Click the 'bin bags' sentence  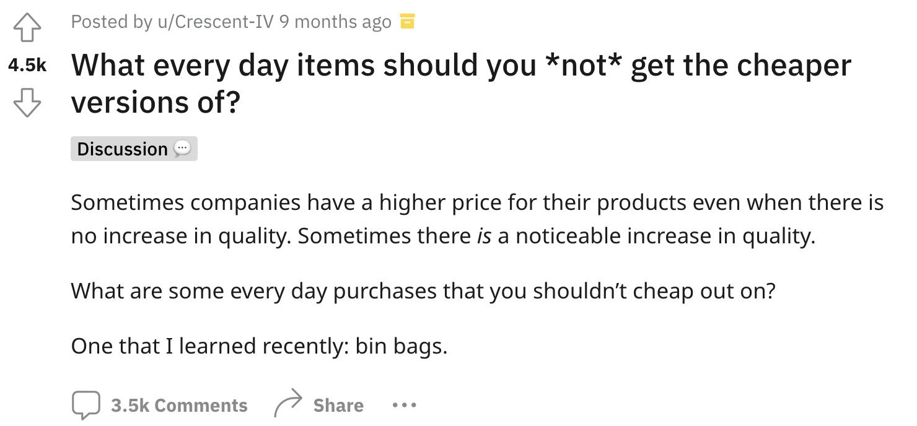[259, 346]
